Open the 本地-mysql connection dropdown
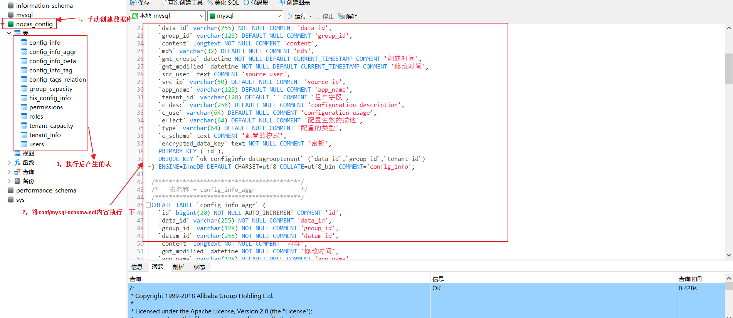Image resolution: width=733 pixels, height=318 pixels. point(202,16)
